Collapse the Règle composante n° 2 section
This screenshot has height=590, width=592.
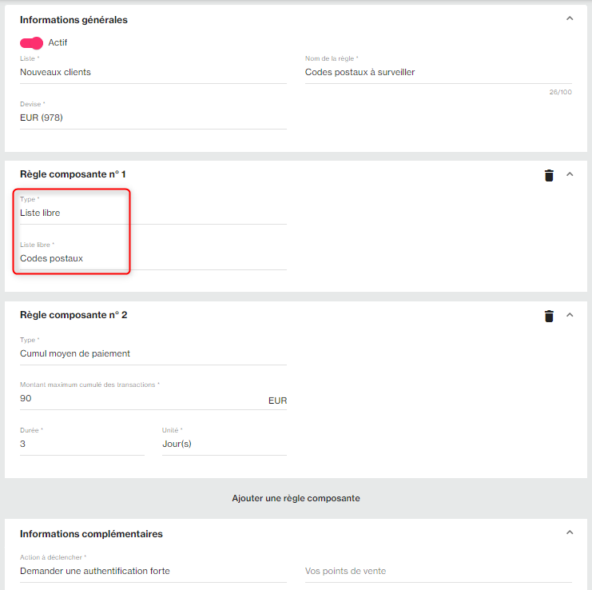coord(570,315)
